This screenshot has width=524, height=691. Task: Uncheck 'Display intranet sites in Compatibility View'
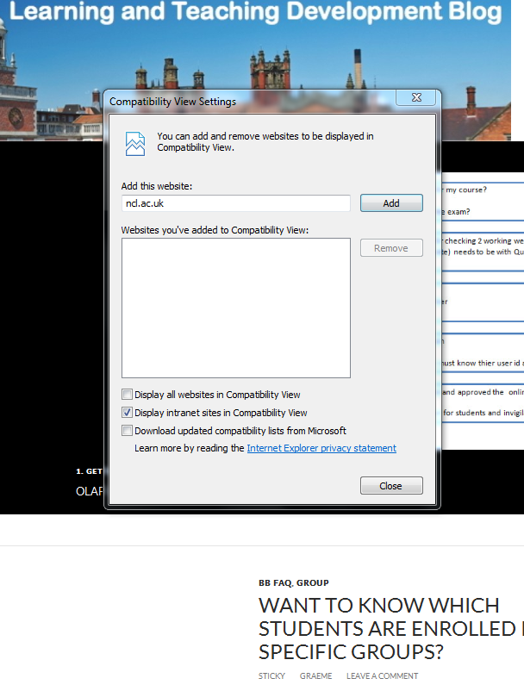tap(128, 413)
